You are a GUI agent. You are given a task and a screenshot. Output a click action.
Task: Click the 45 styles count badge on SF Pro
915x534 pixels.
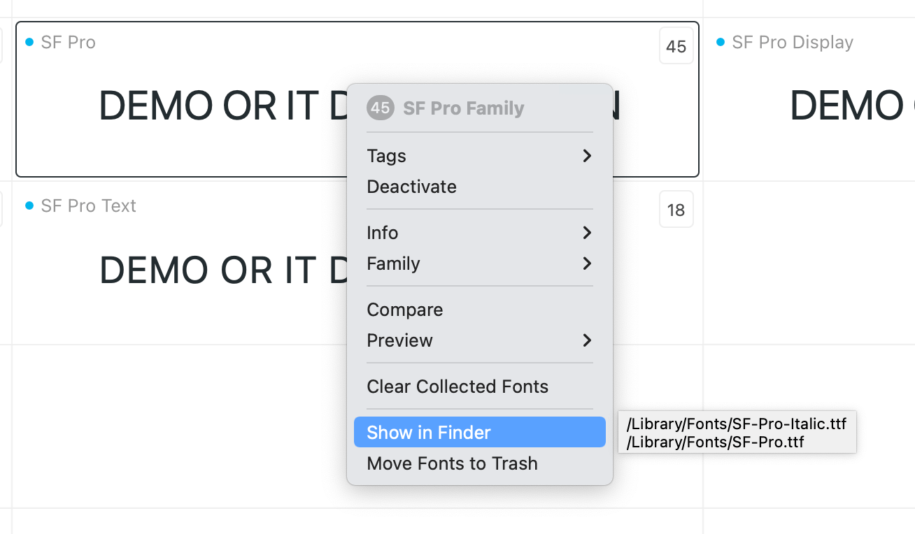coord(676,47)
